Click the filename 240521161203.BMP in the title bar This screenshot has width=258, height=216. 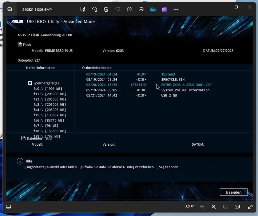37,10
